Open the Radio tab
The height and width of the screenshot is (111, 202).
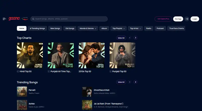pos(149,29)
